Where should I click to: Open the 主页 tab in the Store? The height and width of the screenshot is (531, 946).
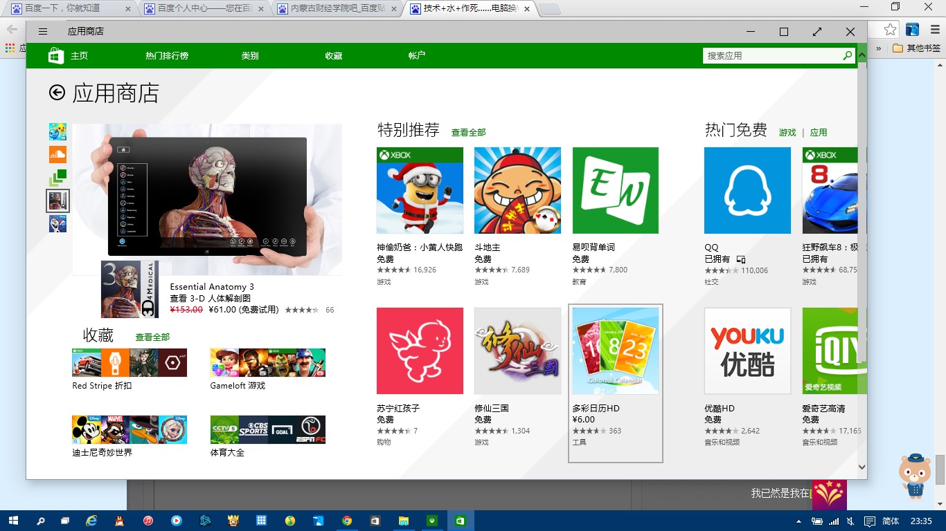click(79, 56)
